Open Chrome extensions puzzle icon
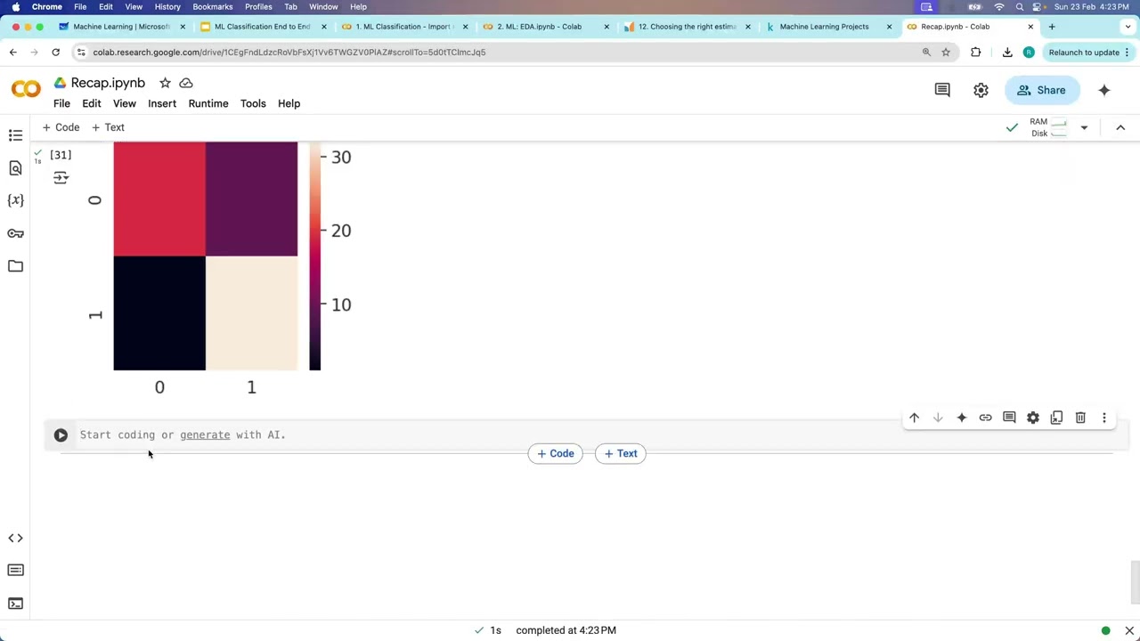Screen dimensions: 1140x641 tap(976, 53)
